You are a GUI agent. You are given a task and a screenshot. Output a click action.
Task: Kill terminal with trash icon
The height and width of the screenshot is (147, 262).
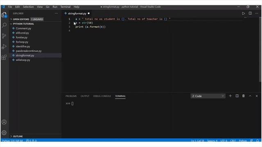point(244,96)
